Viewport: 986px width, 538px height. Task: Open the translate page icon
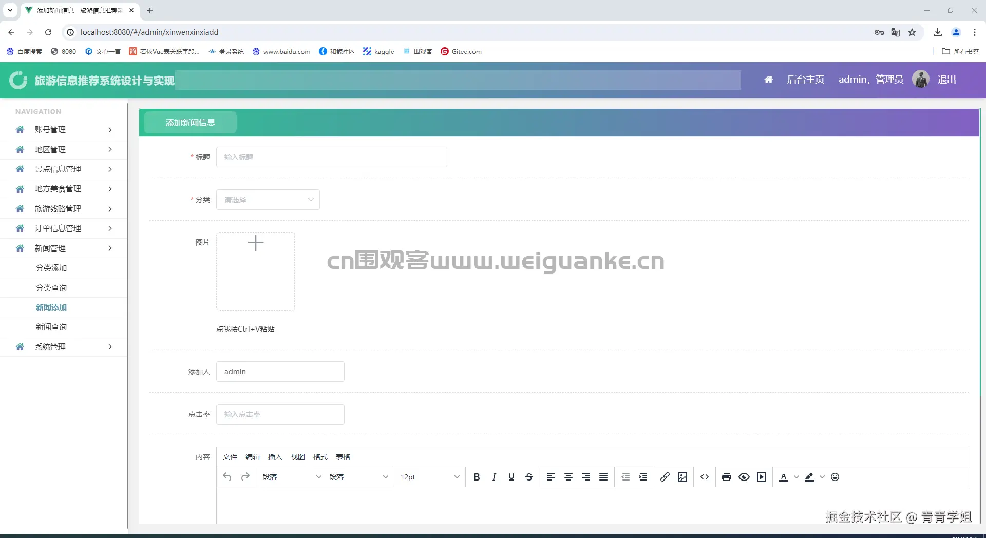(x=896, y=32)
